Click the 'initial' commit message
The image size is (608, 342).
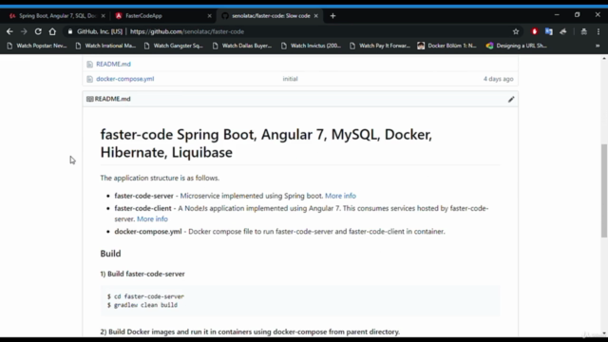(x=290, y=79)
